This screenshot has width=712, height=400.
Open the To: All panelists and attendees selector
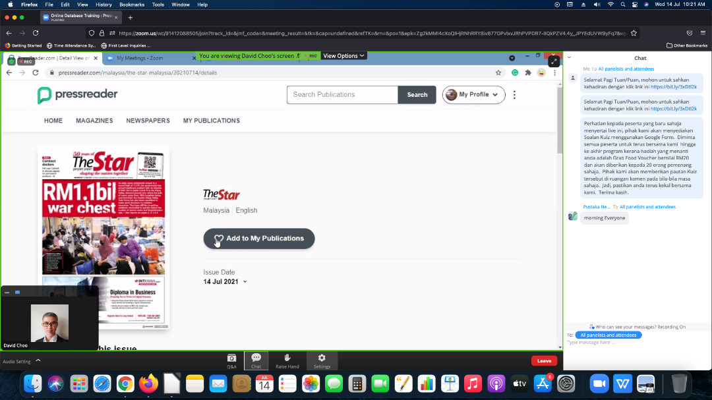click(x=608, y=335)
